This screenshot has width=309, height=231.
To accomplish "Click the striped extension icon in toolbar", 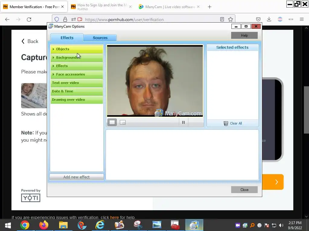I will coord(280,19).
